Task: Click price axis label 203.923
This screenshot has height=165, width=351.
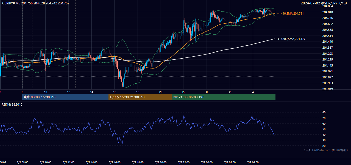Action: click(x=327, y=83)
